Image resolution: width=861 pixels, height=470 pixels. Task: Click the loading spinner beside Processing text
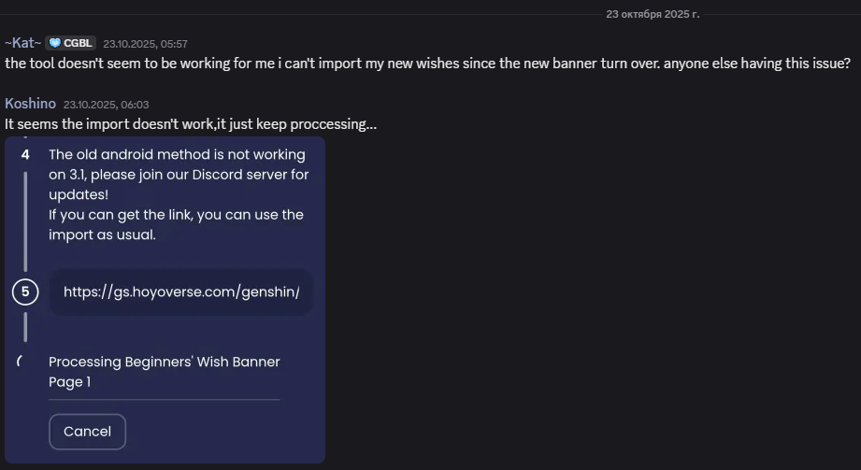coord(20,362)
